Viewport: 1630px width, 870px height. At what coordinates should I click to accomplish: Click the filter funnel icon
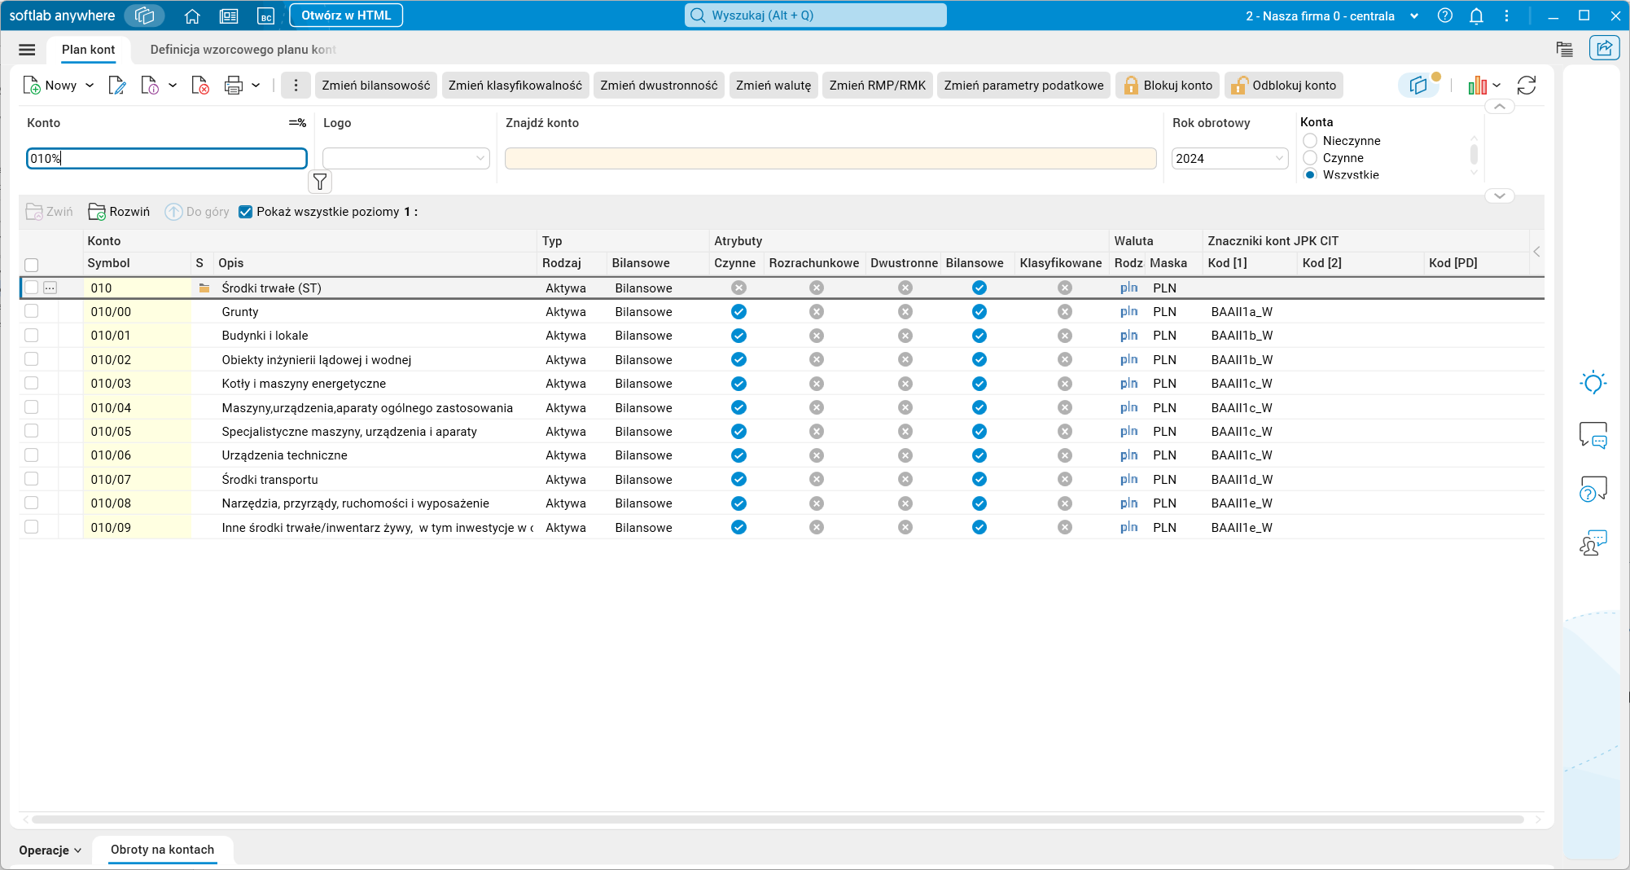[x=320, y=182]
